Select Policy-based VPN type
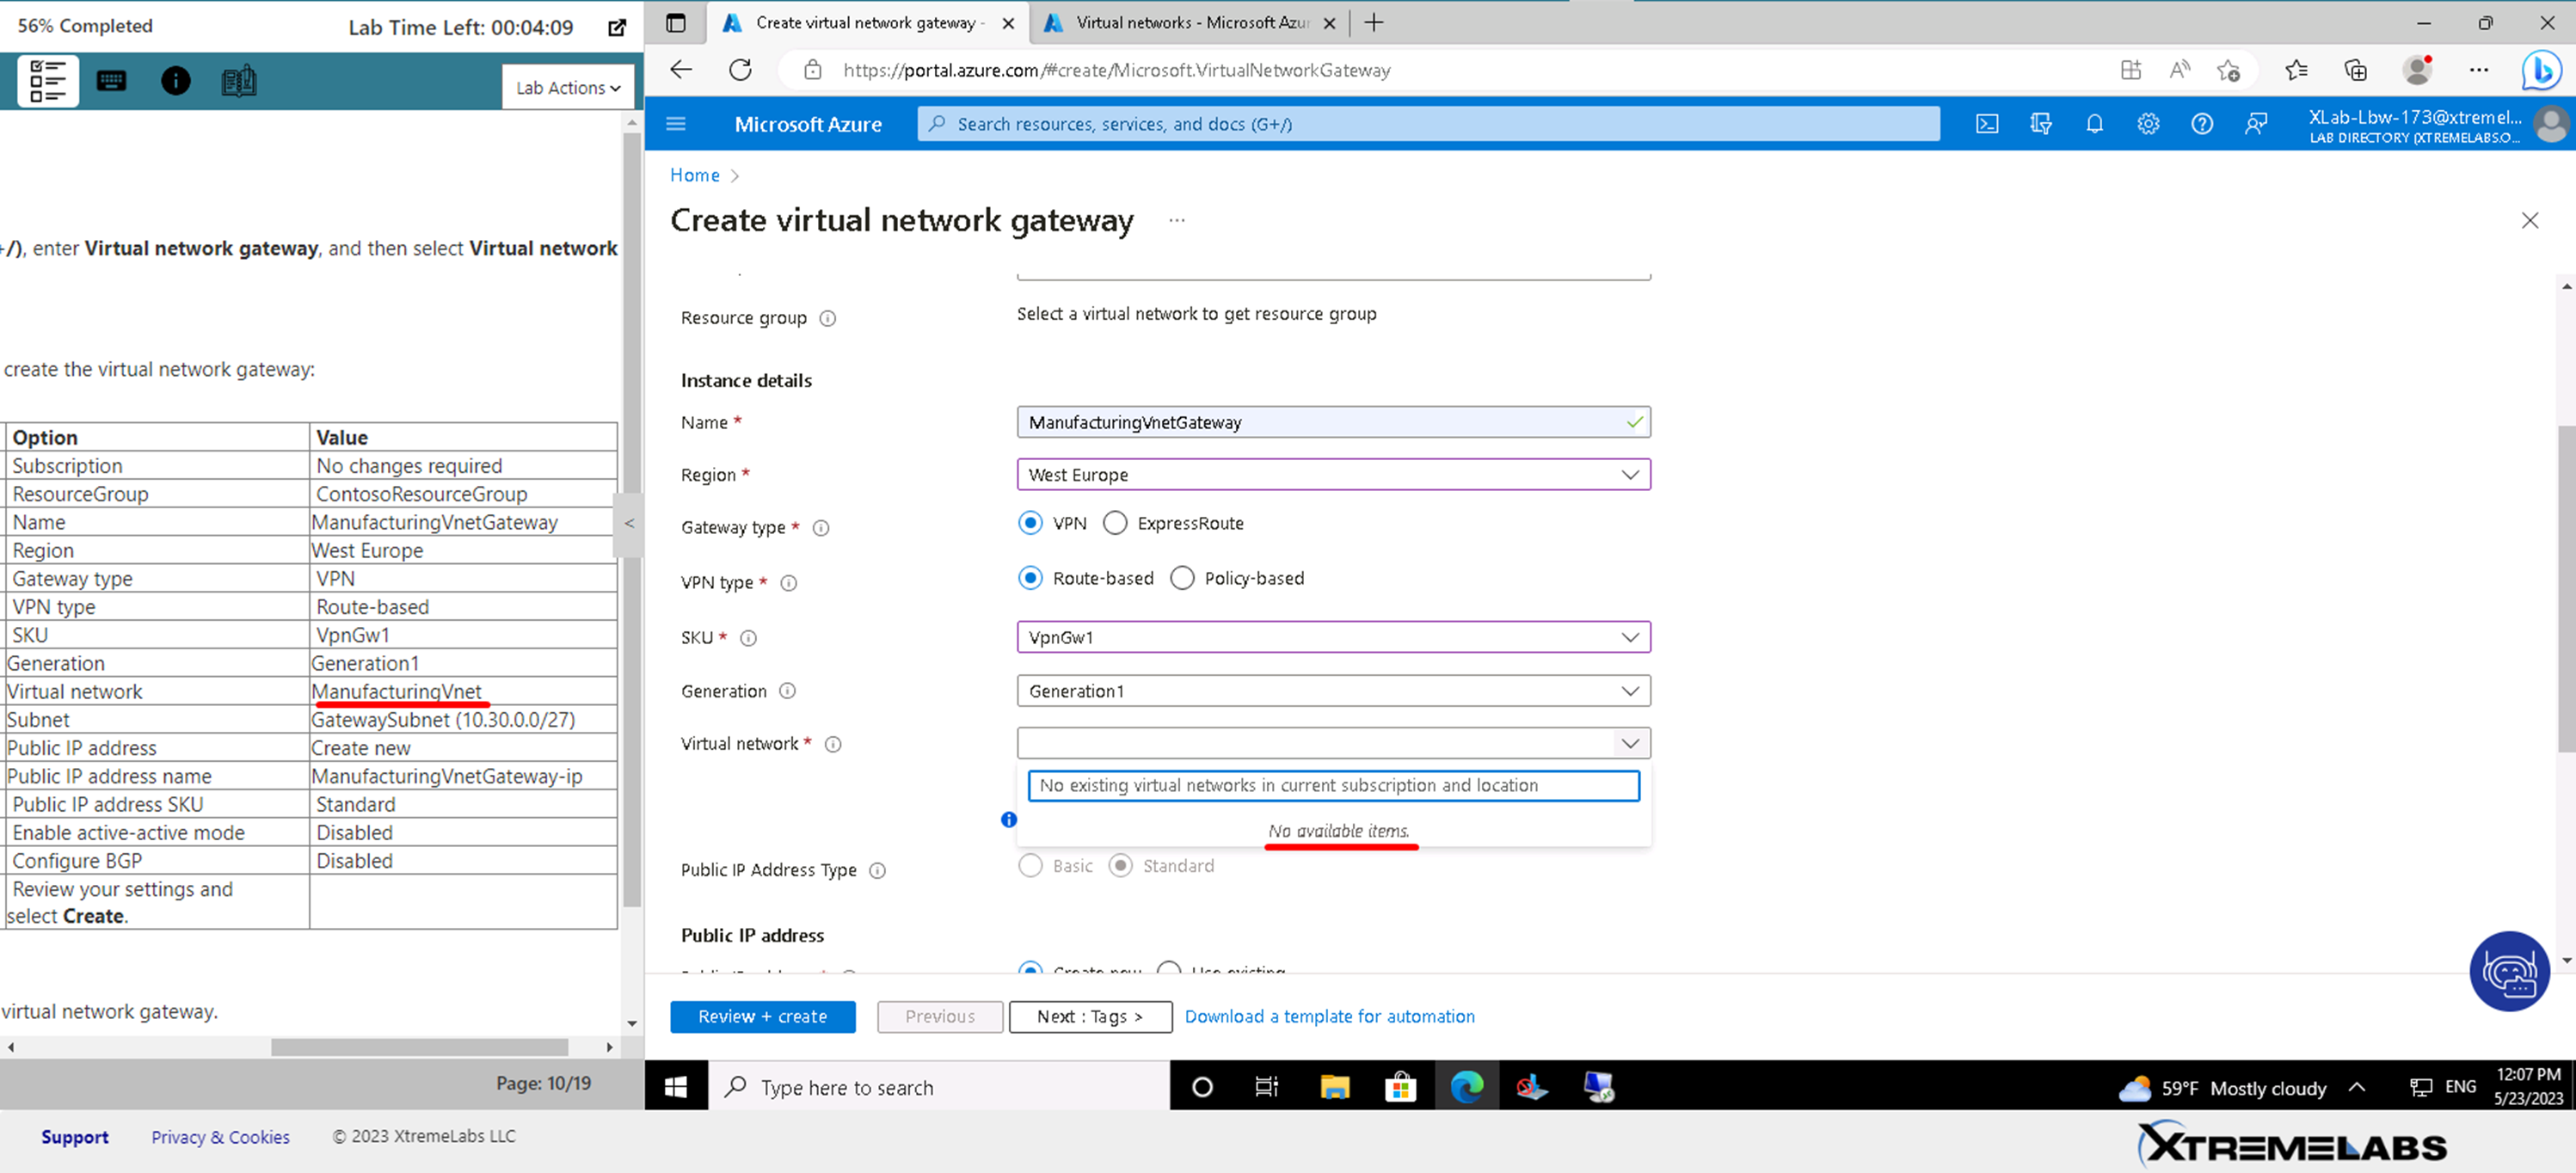The height and width of the screenshot is (1173, 2576). point(1182,578)
